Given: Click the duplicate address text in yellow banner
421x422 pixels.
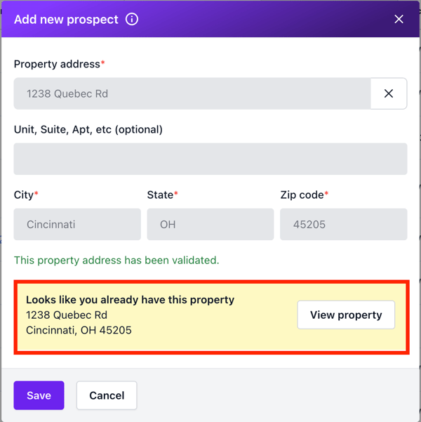Looking at the screenshot, I should pyautogui.click(x=79, y=322).
